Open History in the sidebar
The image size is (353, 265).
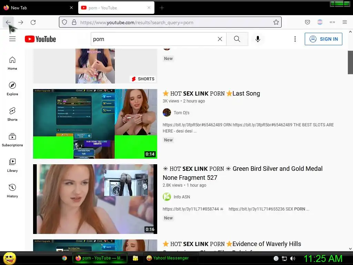(x=12, y=191)
